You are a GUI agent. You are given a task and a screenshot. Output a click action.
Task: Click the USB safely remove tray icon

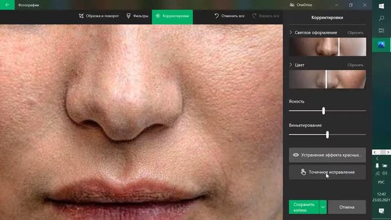click(378, 166)
